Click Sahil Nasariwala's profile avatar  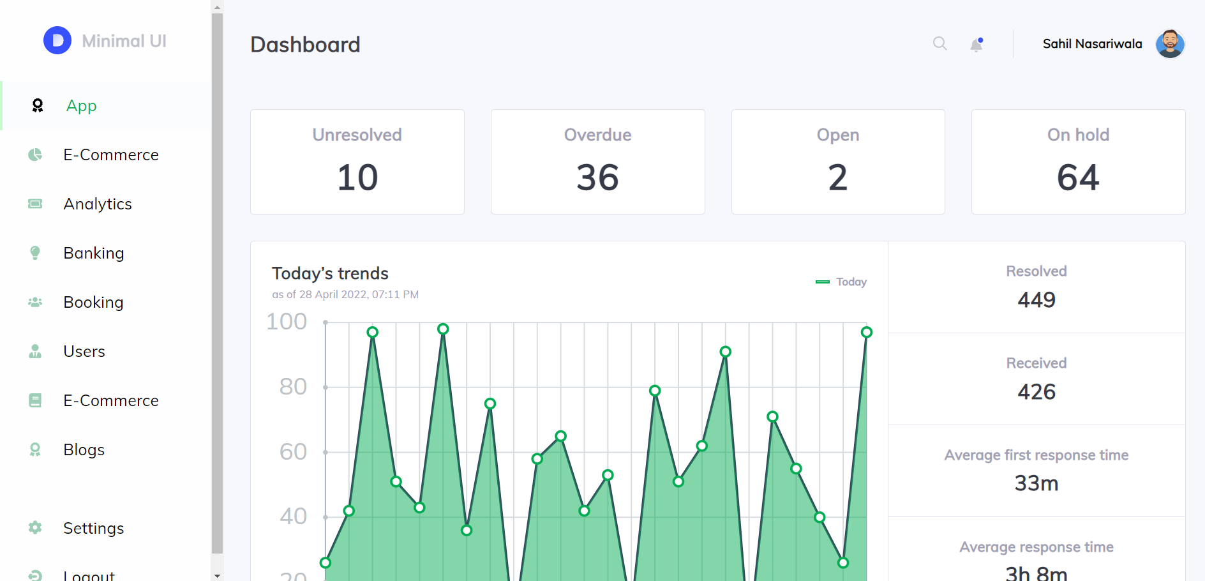pyautogui.click(x=1170, y=43)
